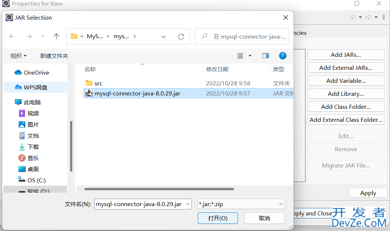Click Add JARs... in Properties window
390x231 pixels.
[346, 55]
